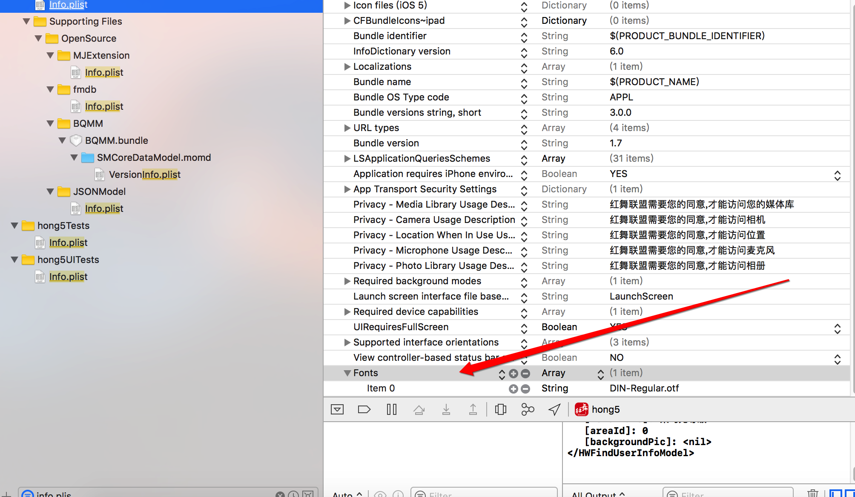Collapse the OpenSource folder
Viewport: 855px width, 497px height.
click(38, 39)
